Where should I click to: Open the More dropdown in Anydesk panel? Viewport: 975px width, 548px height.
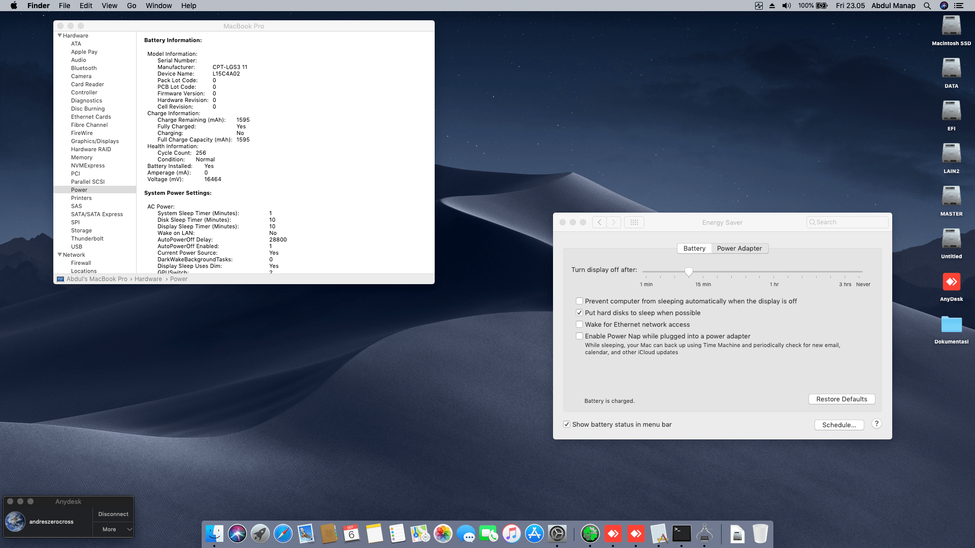pyautogui.click(x=114, y=529)
